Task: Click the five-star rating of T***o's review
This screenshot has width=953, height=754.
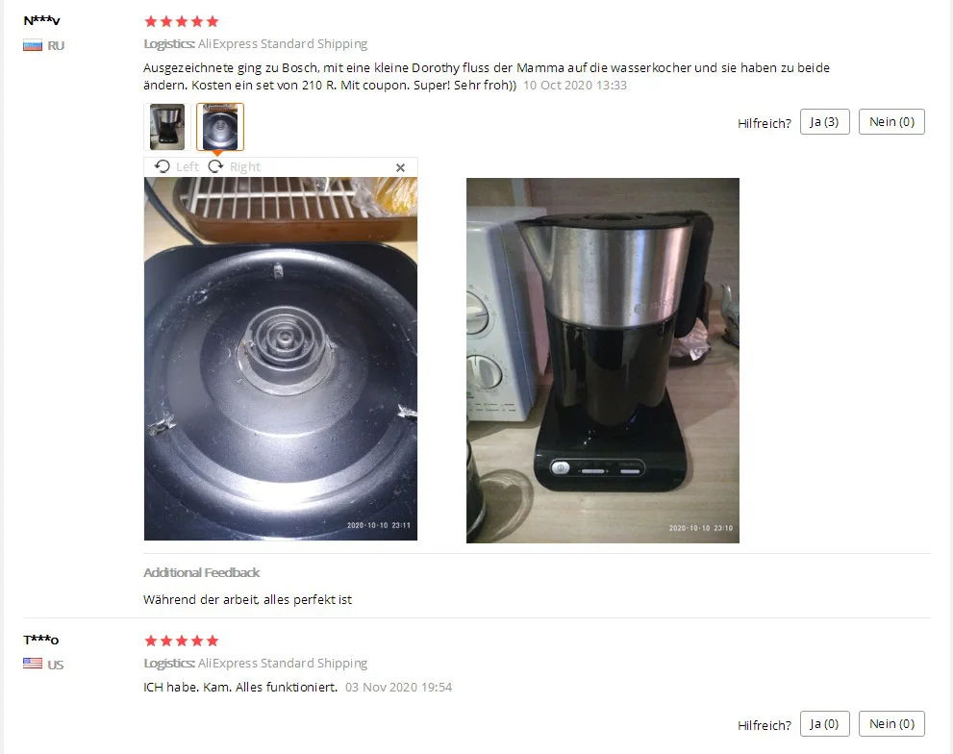Action: (181, 641)
